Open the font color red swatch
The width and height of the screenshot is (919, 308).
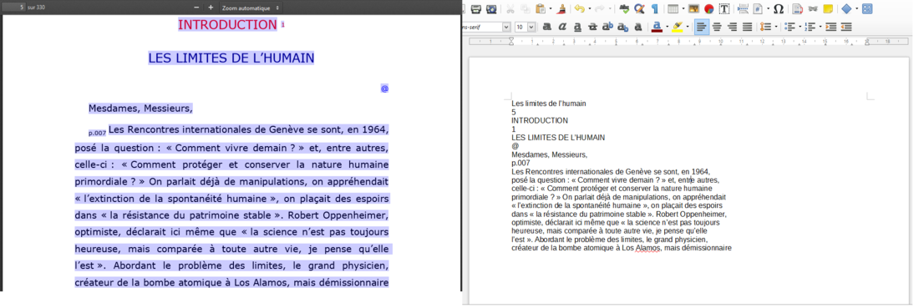point(657,27)
